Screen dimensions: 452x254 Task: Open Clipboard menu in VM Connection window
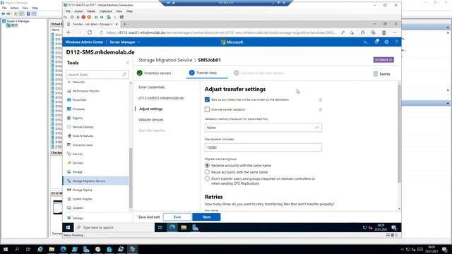point(105,11)
